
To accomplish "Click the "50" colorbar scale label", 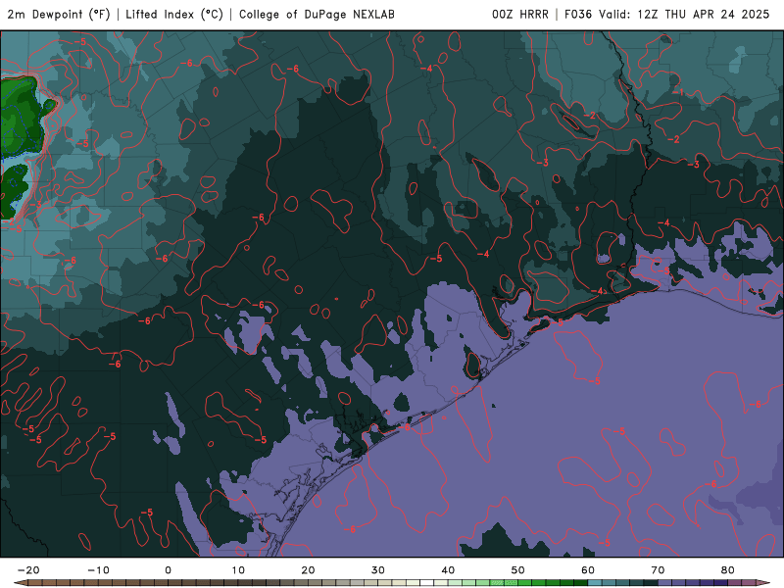I will (518, 570).
